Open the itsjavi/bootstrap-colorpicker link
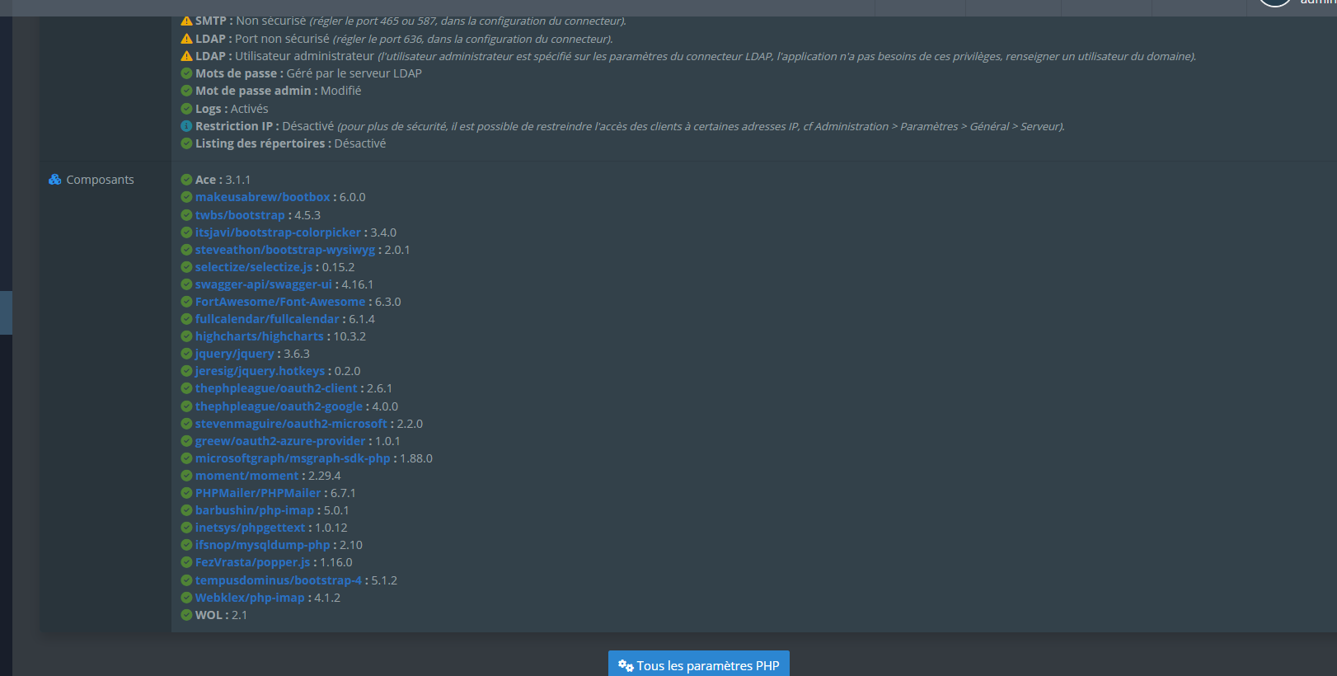The height and width of the screenshot is (676, 1337). pyautogui.click(x=278, y=232)
